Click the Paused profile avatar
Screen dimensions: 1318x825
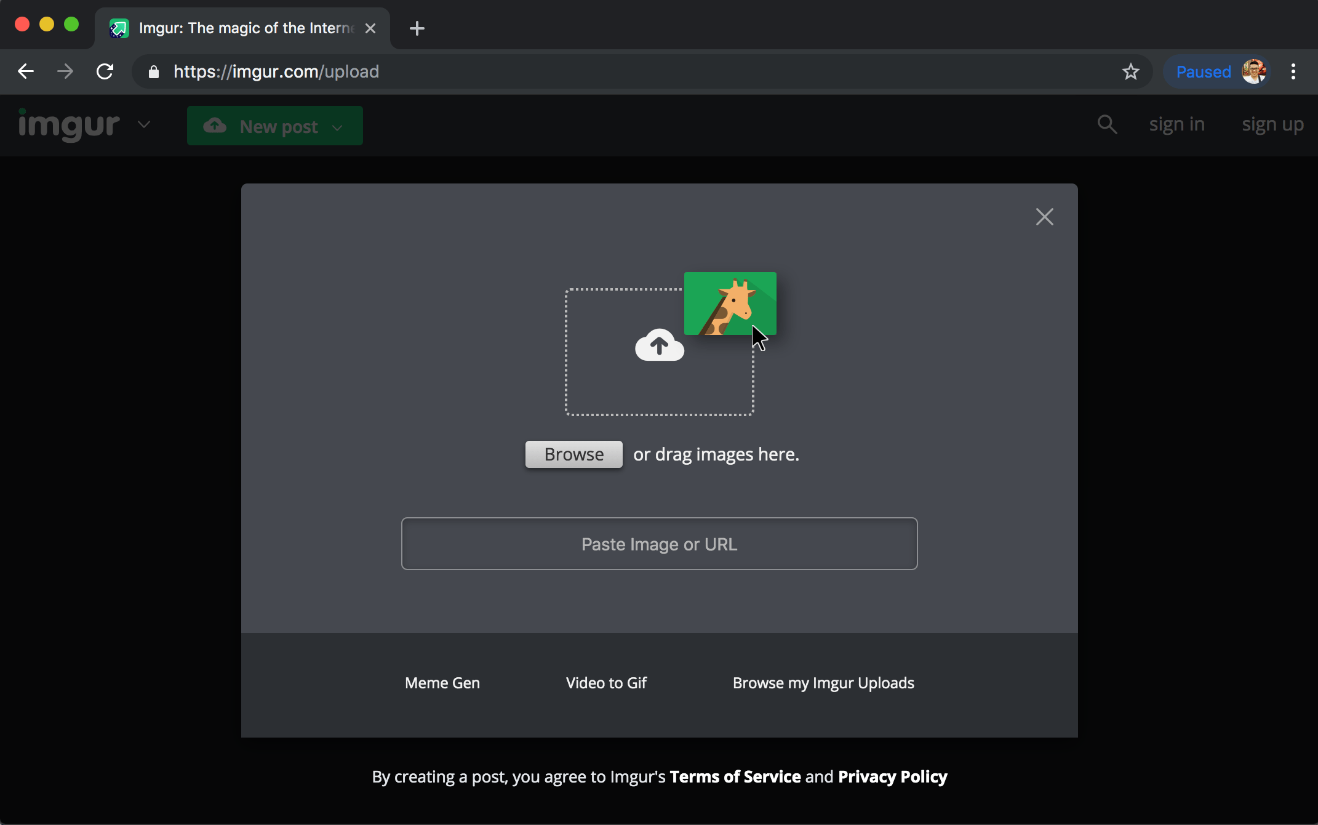(1253, 72)
